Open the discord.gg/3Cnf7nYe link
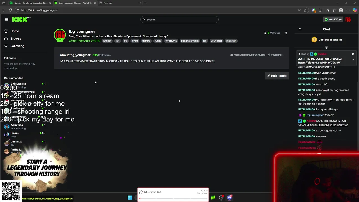 248,55
